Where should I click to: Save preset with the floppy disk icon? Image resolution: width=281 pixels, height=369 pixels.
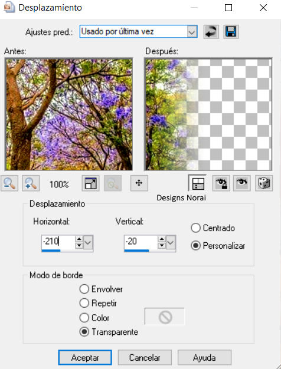pos(231,32)
